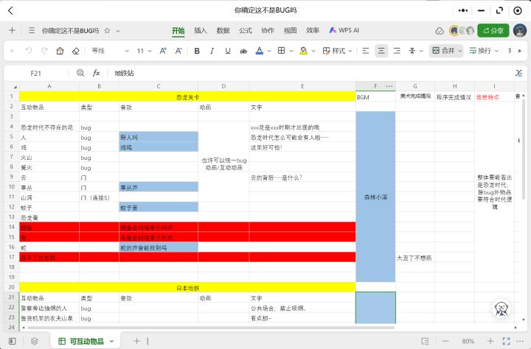Align text left

(x=365, y=51)
